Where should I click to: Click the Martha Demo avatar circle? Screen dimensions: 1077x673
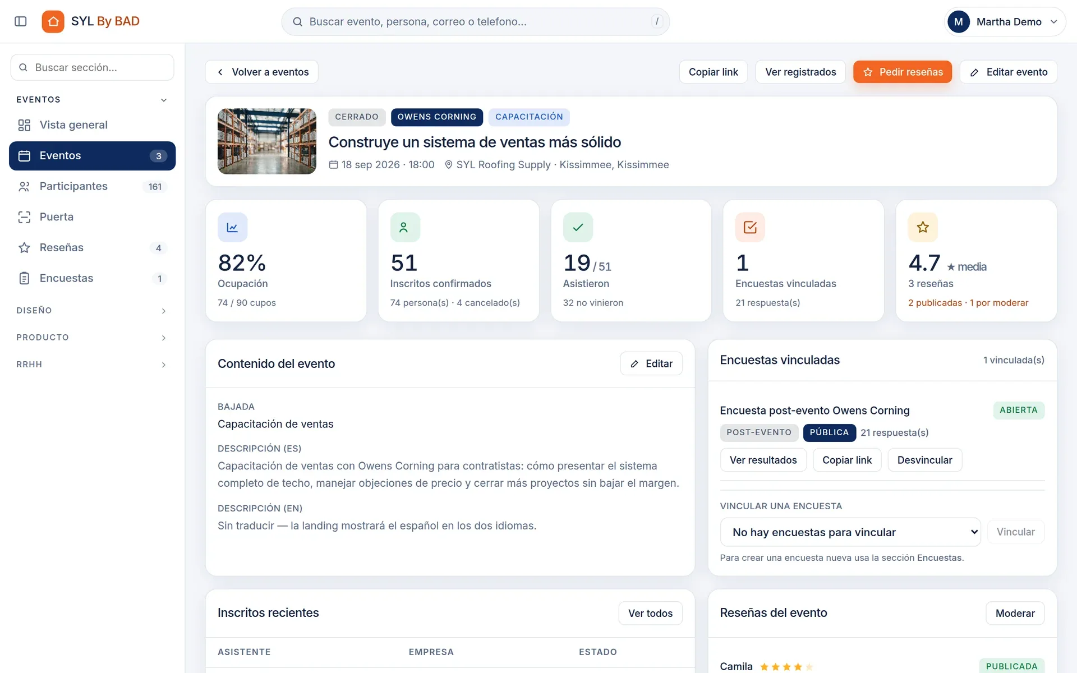pos(958,22)
